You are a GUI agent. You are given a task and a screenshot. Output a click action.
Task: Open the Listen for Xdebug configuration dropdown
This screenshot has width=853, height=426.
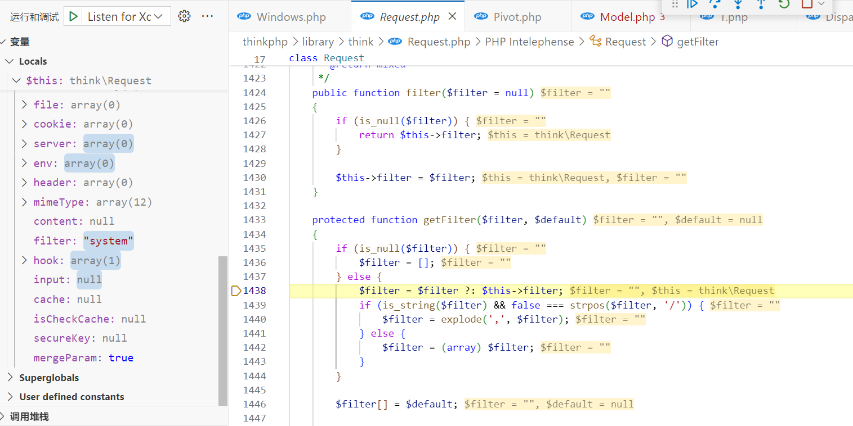128,17
